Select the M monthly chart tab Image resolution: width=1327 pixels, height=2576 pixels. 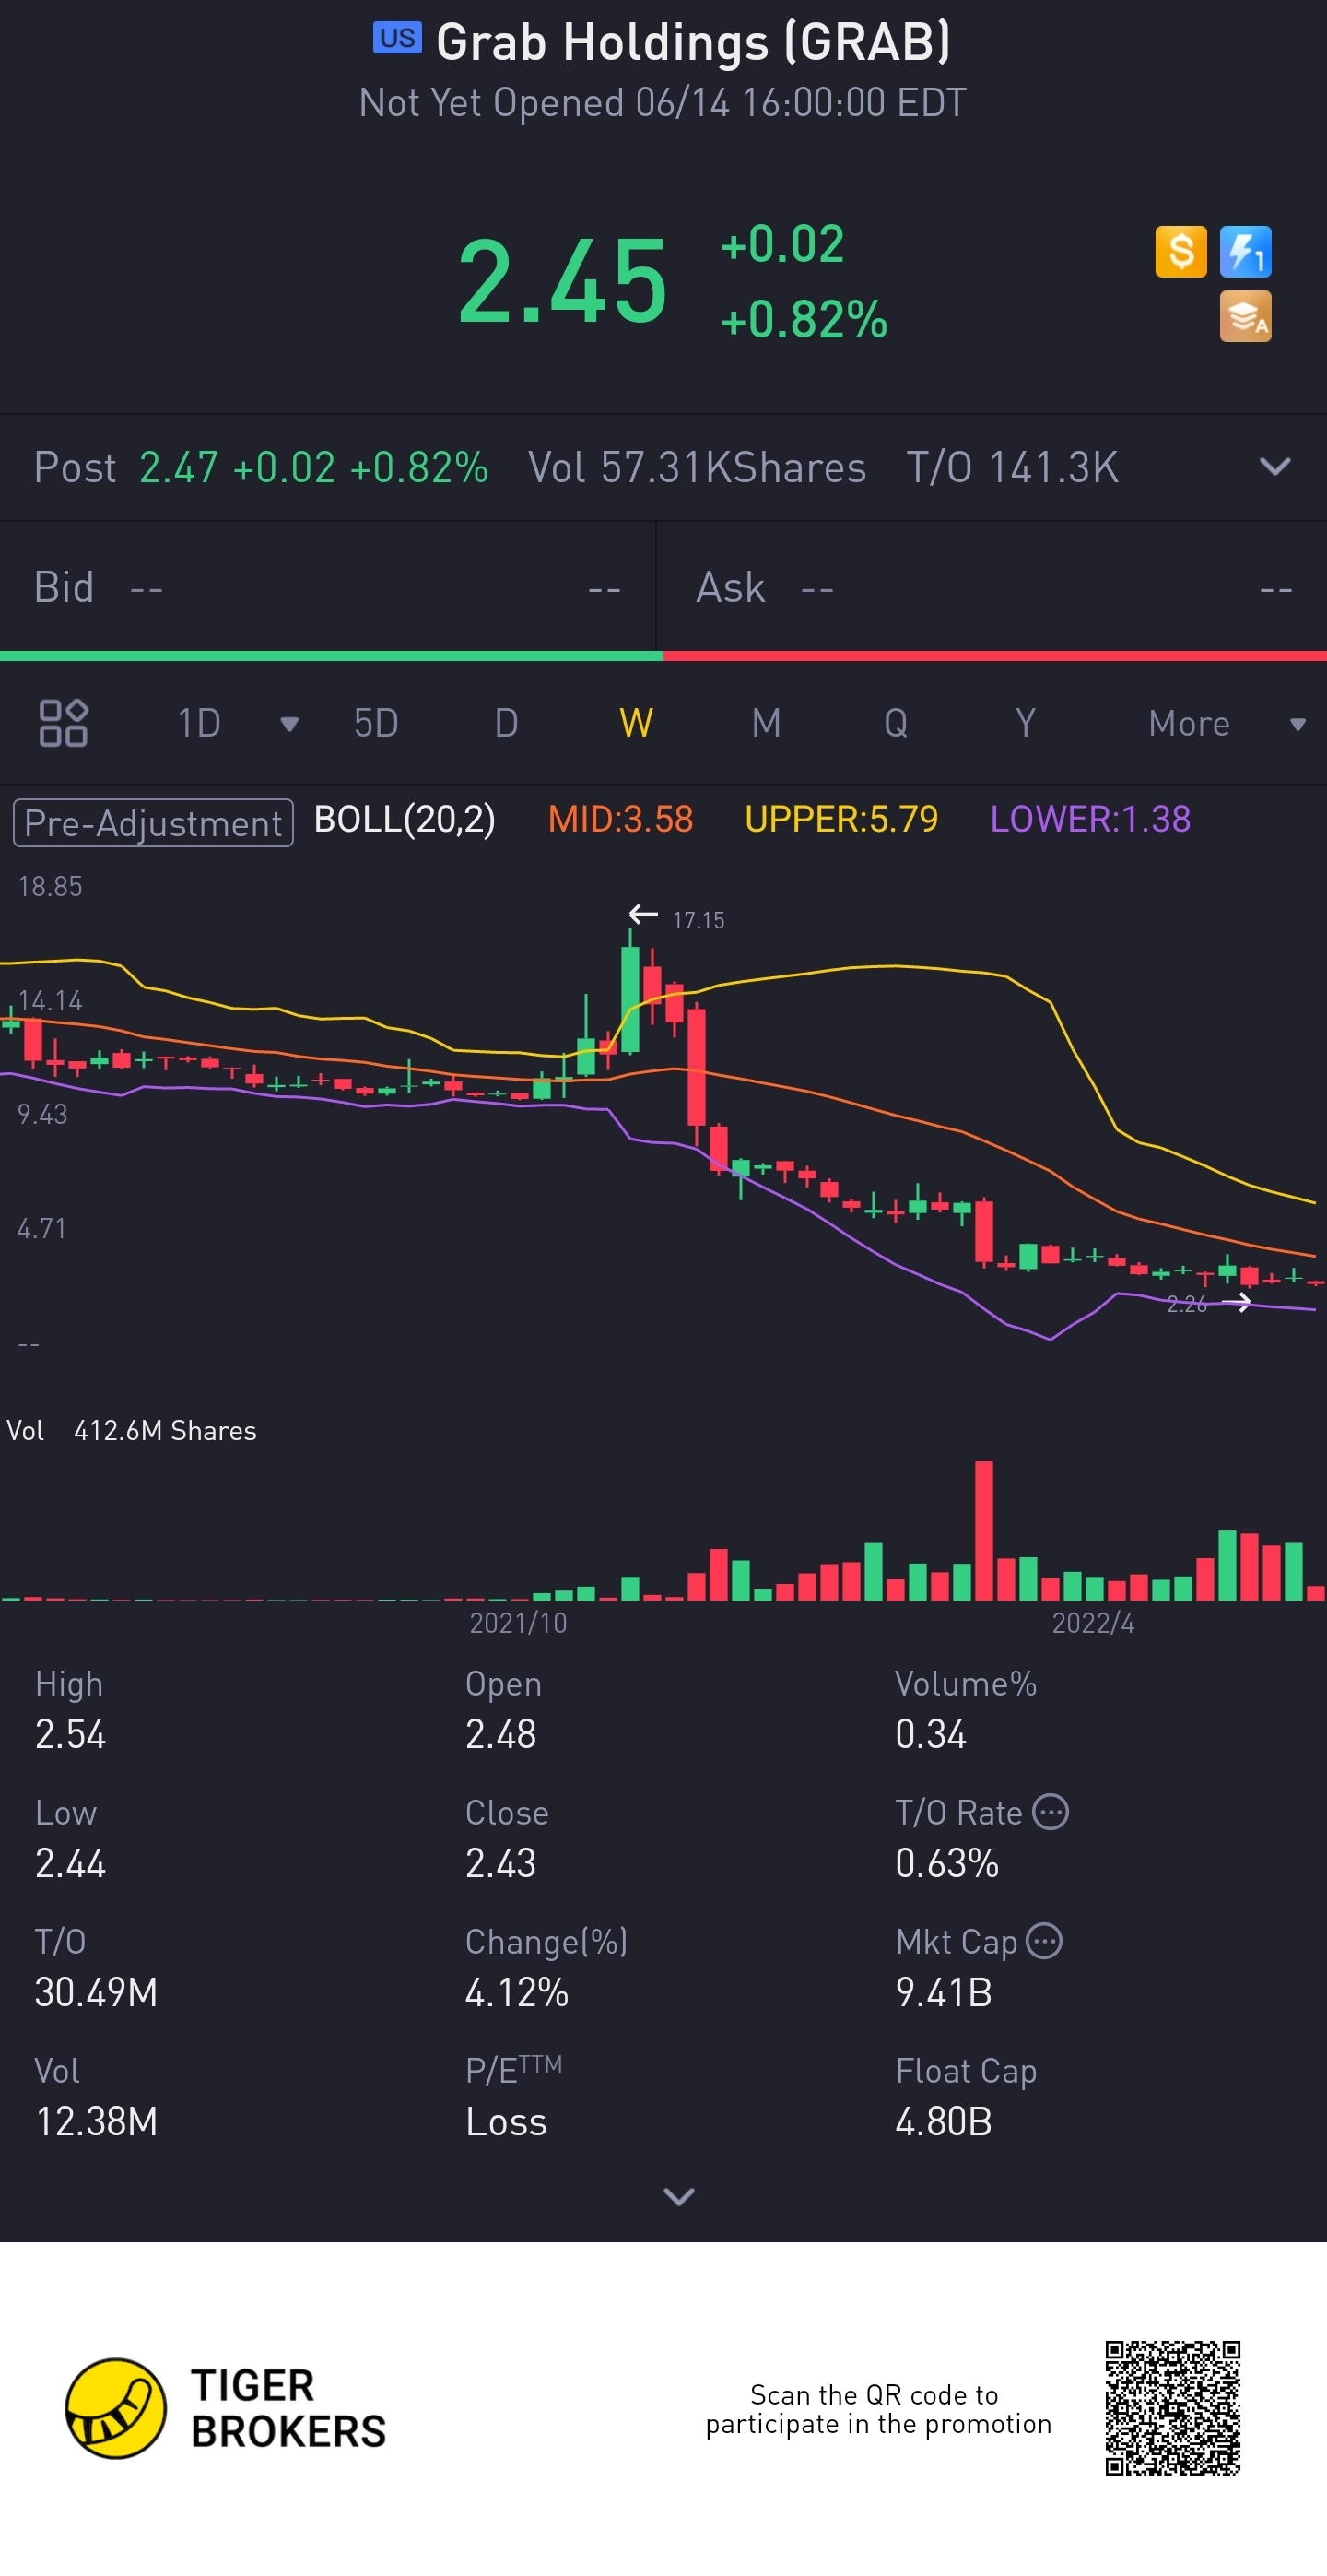click(x=767, y=723)
